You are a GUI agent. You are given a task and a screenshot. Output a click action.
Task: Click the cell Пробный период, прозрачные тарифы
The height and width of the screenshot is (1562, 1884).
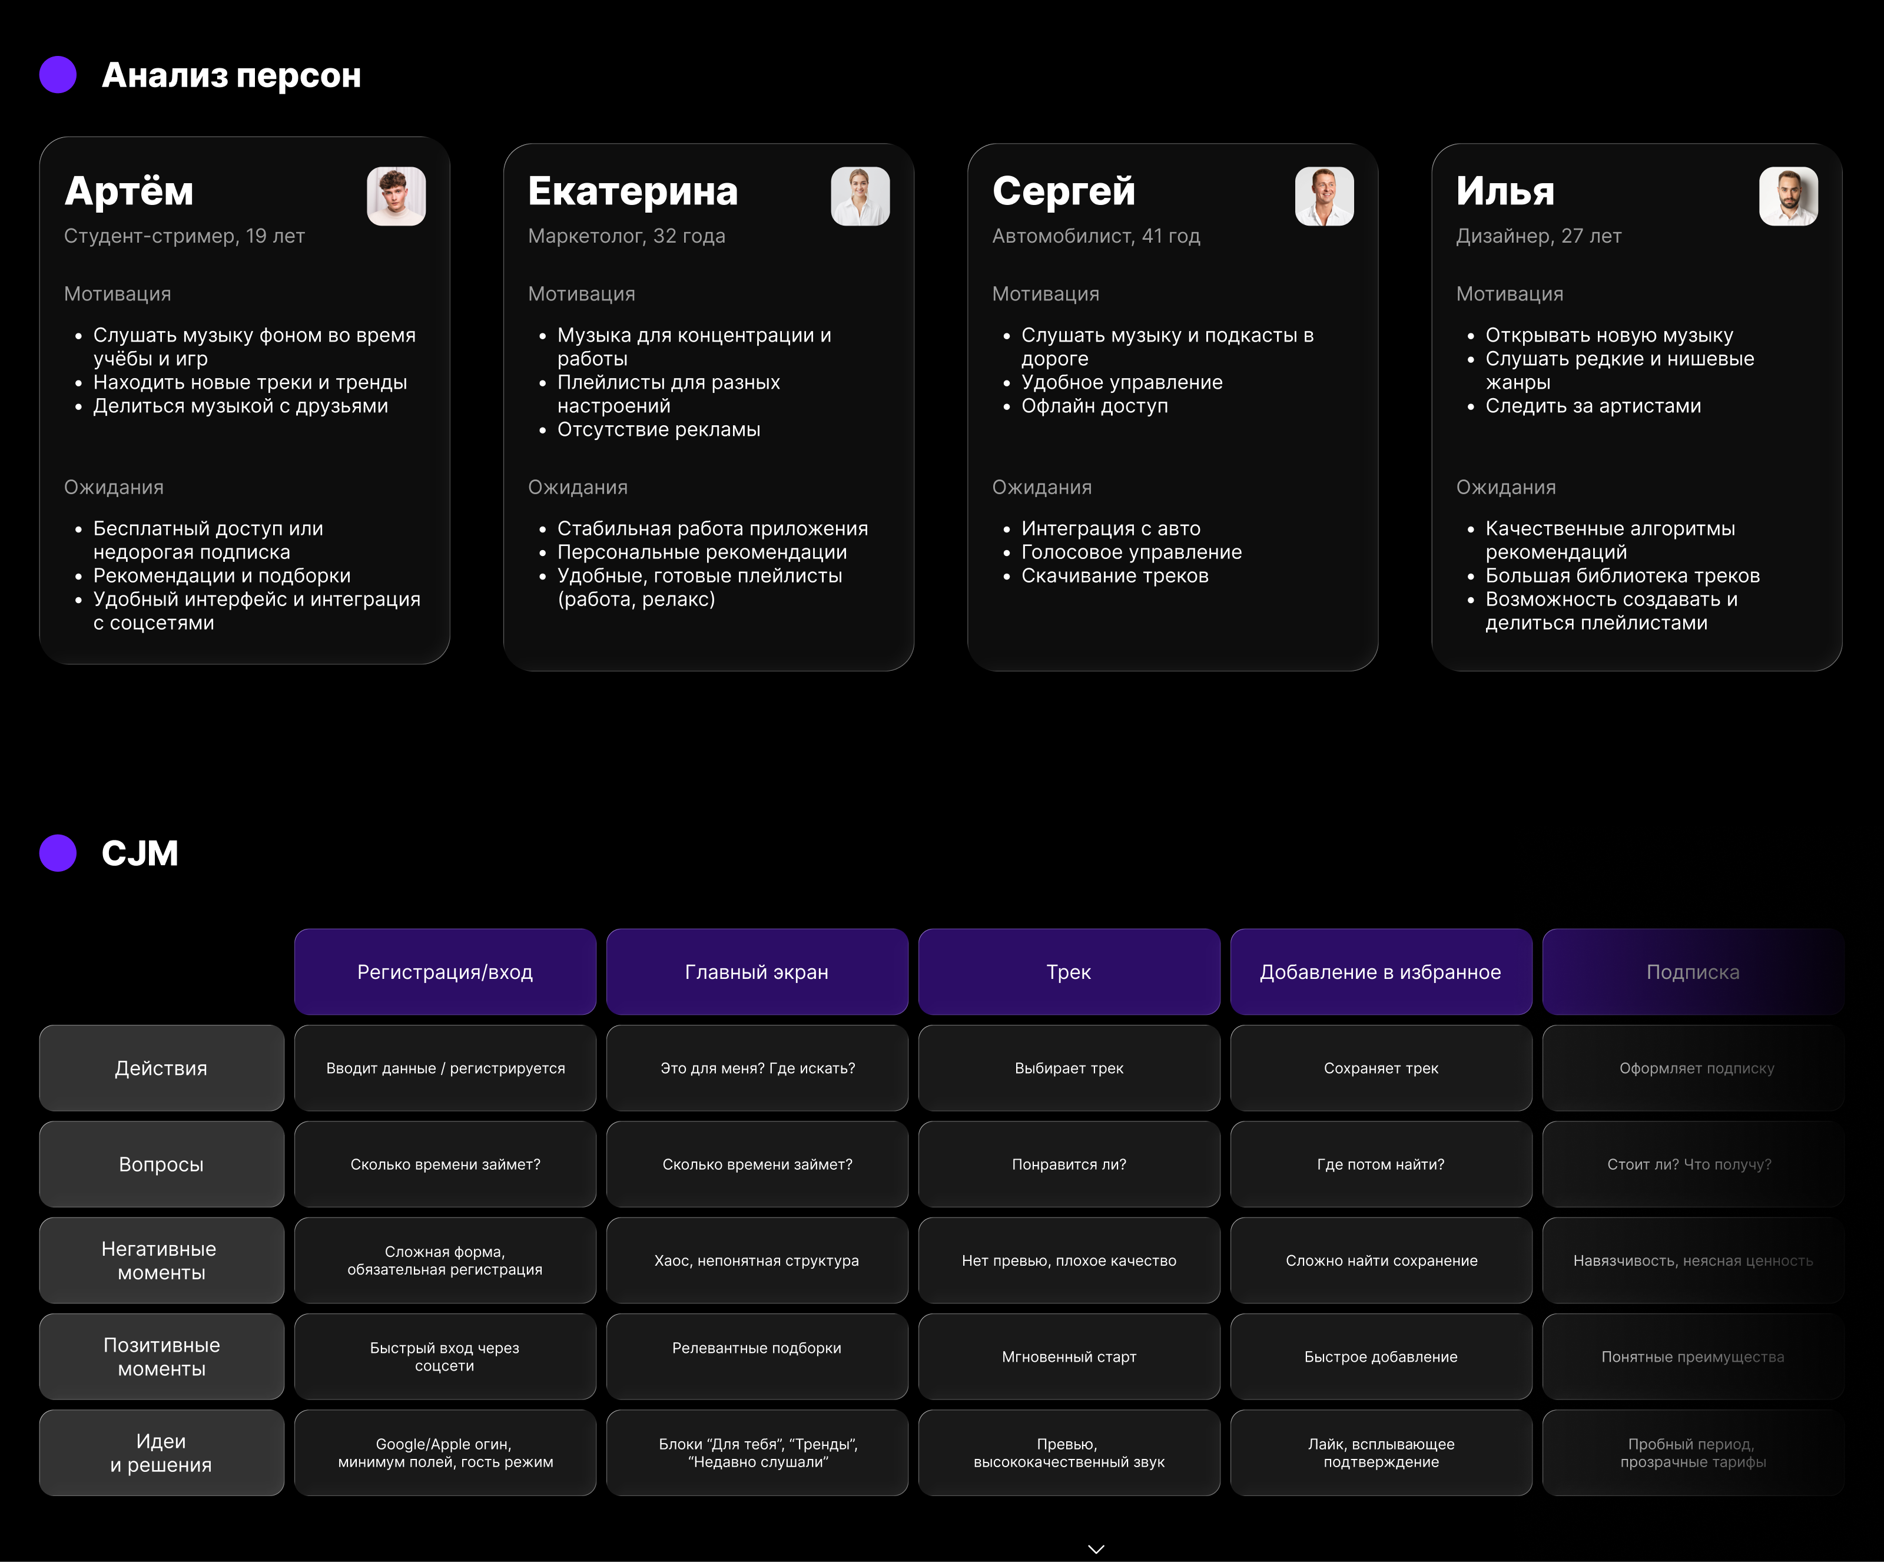pos(1693,1452)
